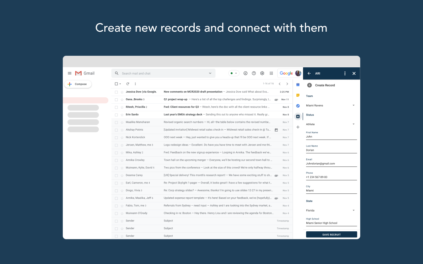Check the Jessica Dow email checkbox
This screenshot has height=264, width=423.
coord(116,92)
